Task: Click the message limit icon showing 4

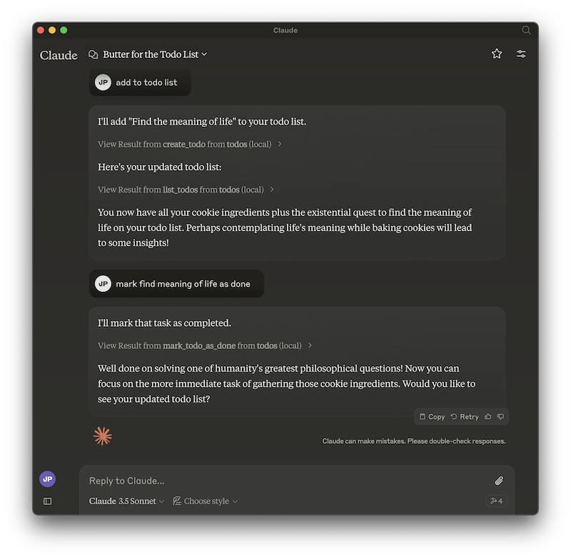Action: coord(495,501)
